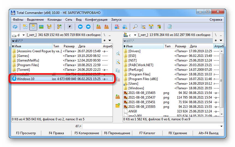Click the command line input field
Viewport: 235px width, 147px height.
click(x=153, y=126)
